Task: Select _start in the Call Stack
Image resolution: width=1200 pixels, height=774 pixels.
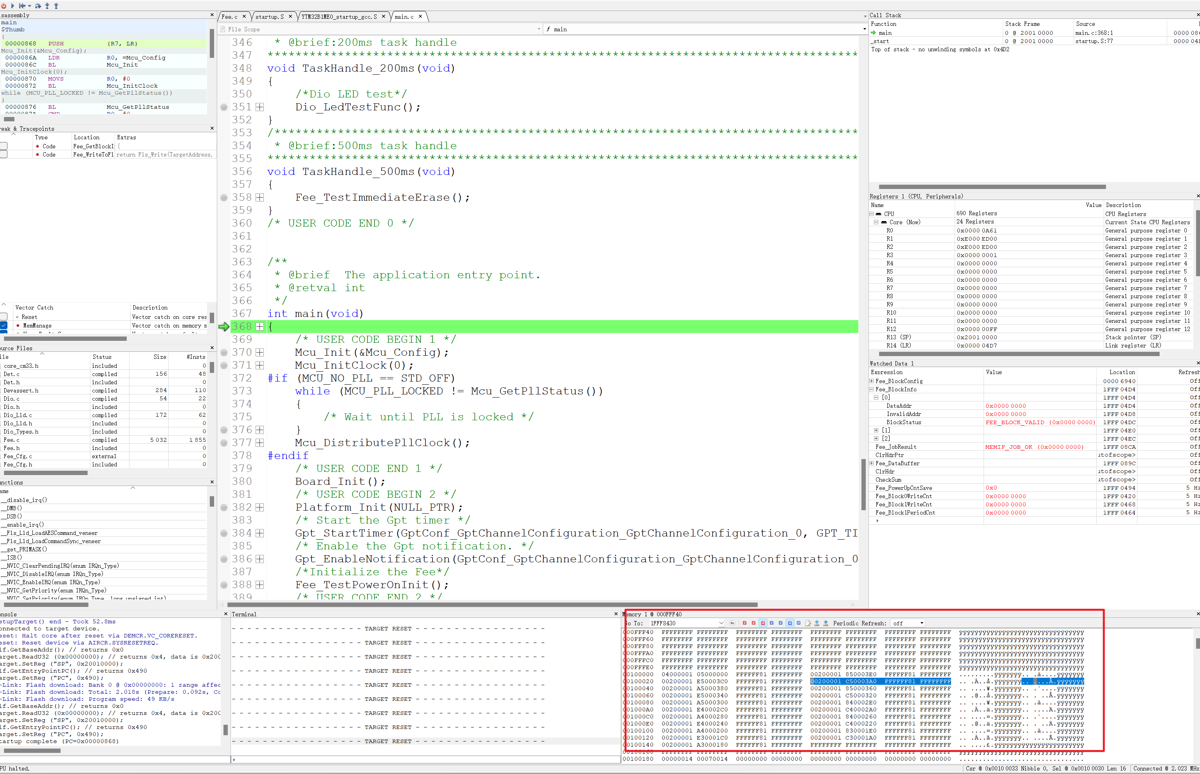Action: click(881, 41)
